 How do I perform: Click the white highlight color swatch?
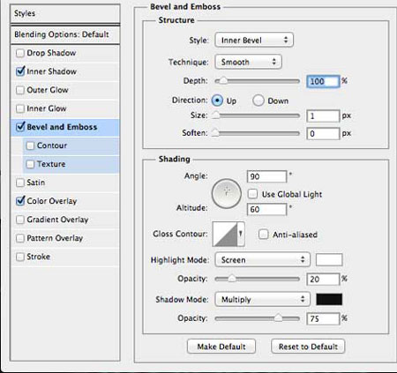[x=329, y=260]
